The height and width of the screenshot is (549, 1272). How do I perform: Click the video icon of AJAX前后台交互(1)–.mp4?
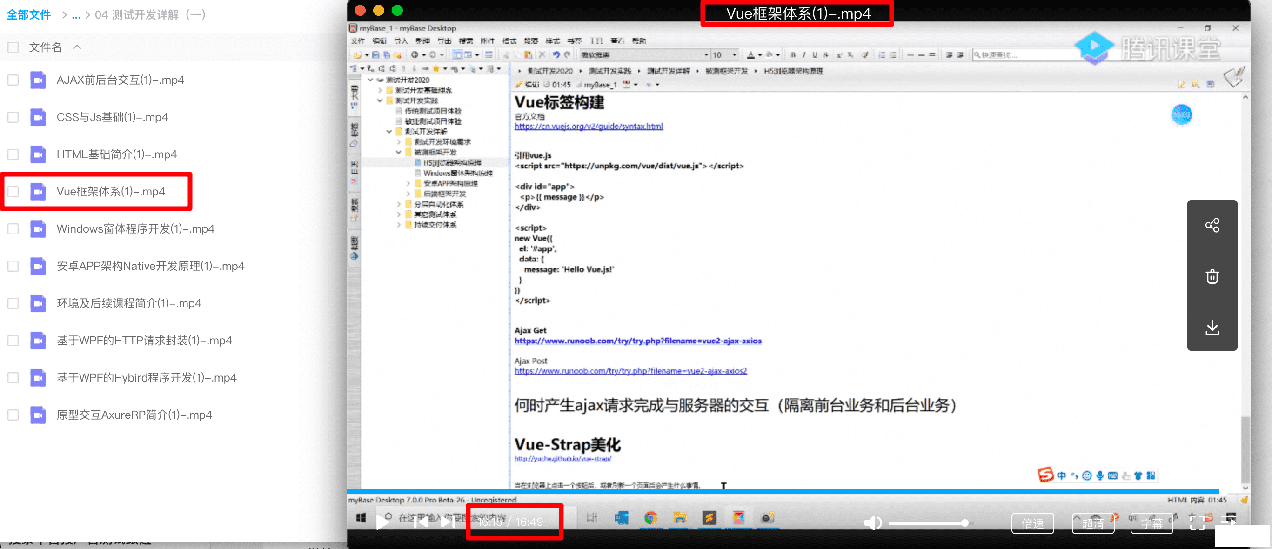pyautogui.click(x=38, y=80)
